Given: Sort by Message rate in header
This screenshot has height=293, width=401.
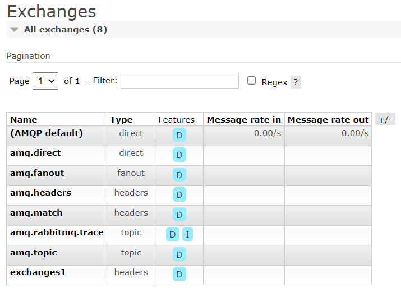Looking at the screenshot, I should point(244,119).
